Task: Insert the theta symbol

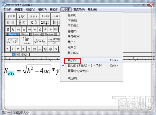Action: tap(13, 29)
